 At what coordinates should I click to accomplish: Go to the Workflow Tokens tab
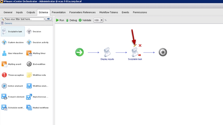108,12
